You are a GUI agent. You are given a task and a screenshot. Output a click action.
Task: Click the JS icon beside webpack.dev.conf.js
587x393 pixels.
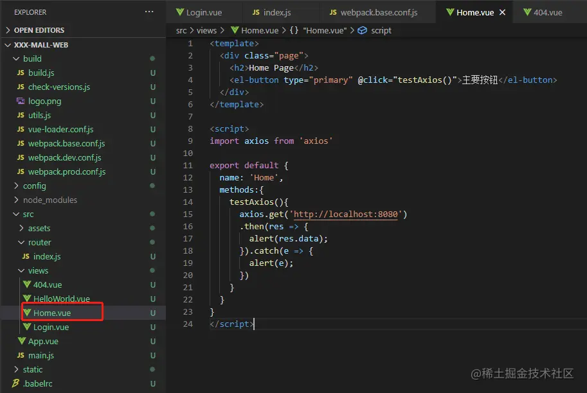[x=21, y=157]
